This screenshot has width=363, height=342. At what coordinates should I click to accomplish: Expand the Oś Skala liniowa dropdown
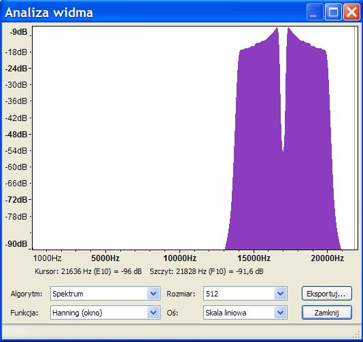[x=280, y=313]
